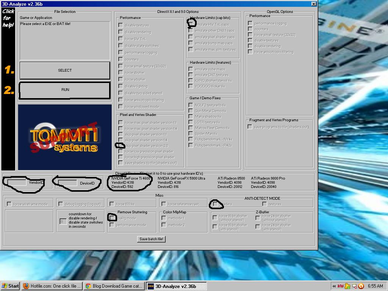
Task: Check the VOODOO flicker fix option
Action: tap(191, 86)
